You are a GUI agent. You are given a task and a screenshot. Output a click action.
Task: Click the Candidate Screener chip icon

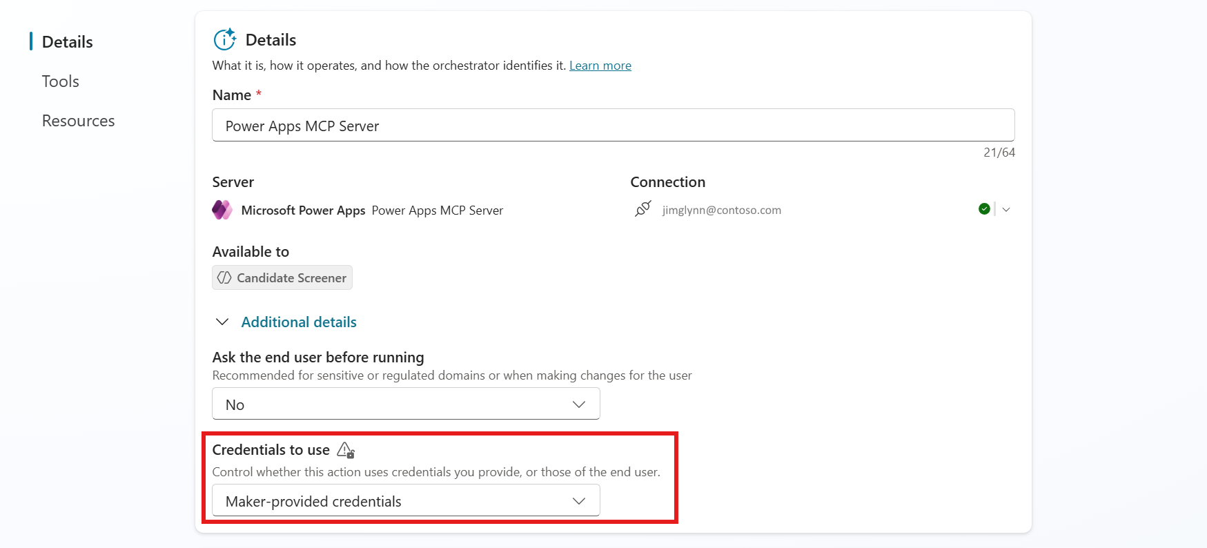coord(224,277)
